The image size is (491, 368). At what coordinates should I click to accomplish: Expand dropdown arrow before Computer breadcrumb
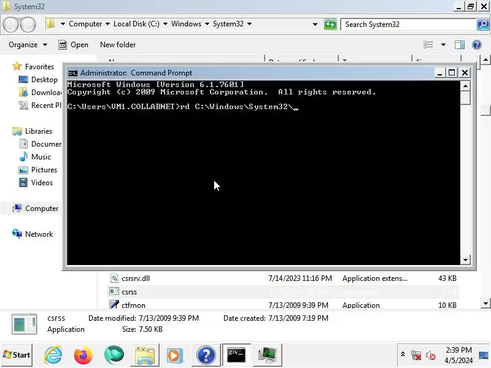tap(63, 24)
